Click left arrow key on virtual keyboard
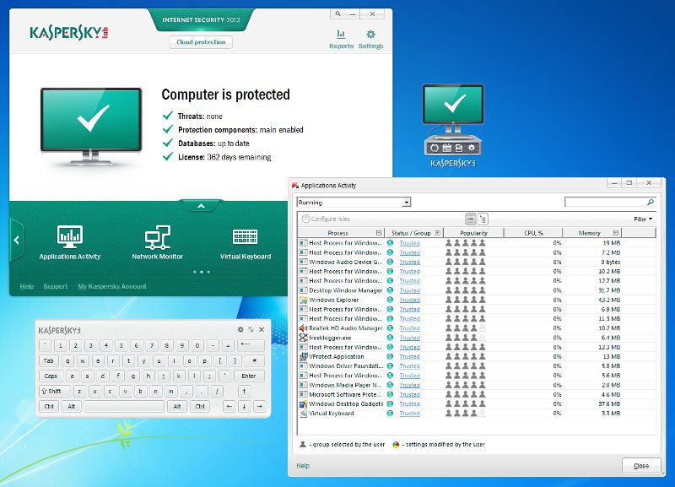Image resolution: width=675 pixels, height=487 pixels. click(229, 406)
